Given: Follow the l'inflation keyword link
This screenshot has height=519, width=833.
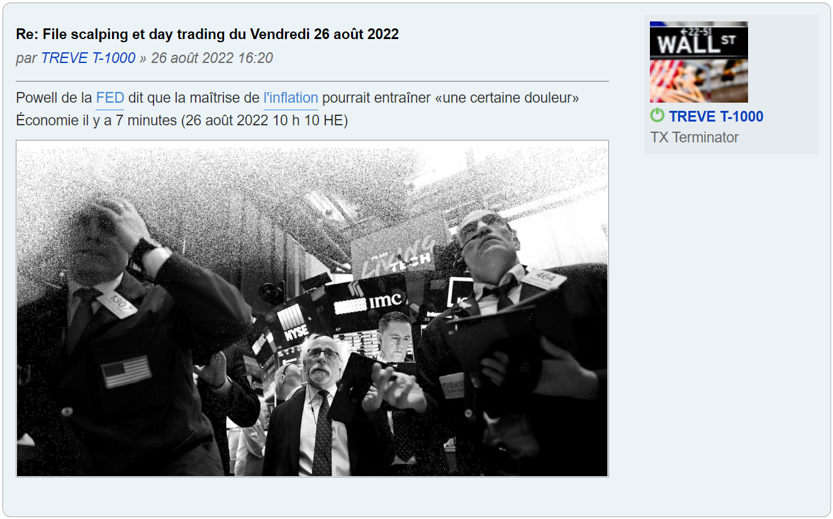Looking at the screenshot, I should [x=291, y=98].
